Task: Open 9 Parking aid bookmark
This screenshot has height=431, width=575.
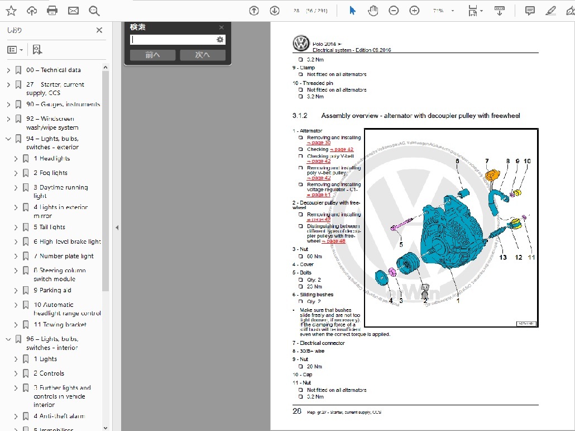Action: 52,290
